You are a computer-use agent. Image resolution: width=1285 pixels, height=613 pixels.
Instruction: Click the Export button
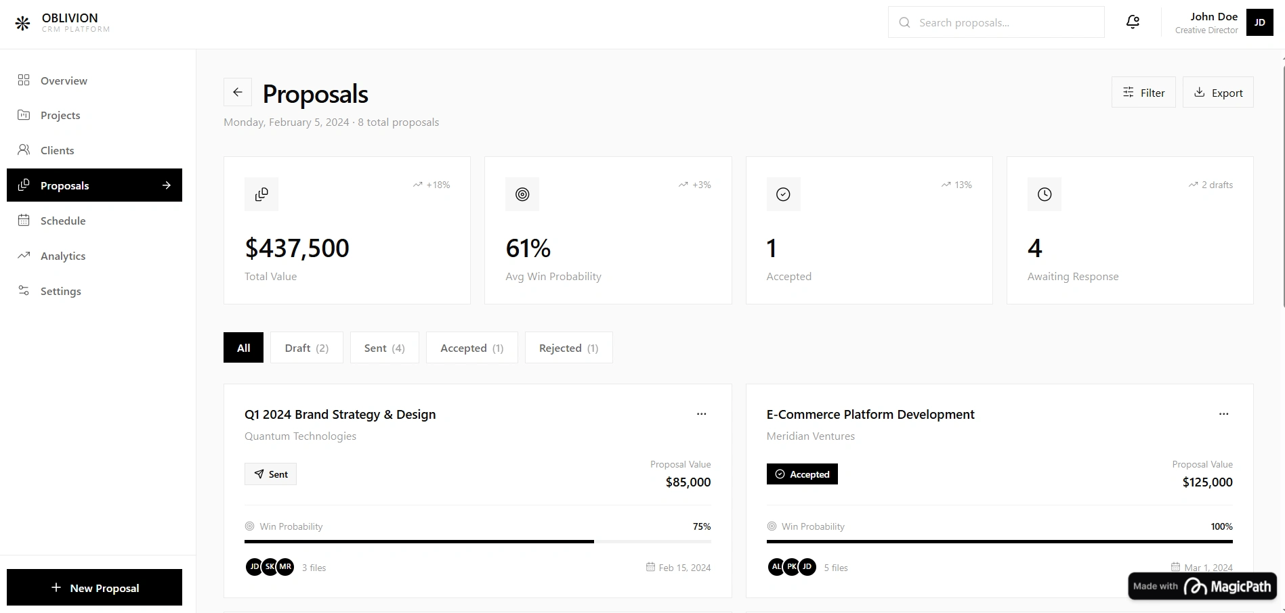tap(1217, 92)
